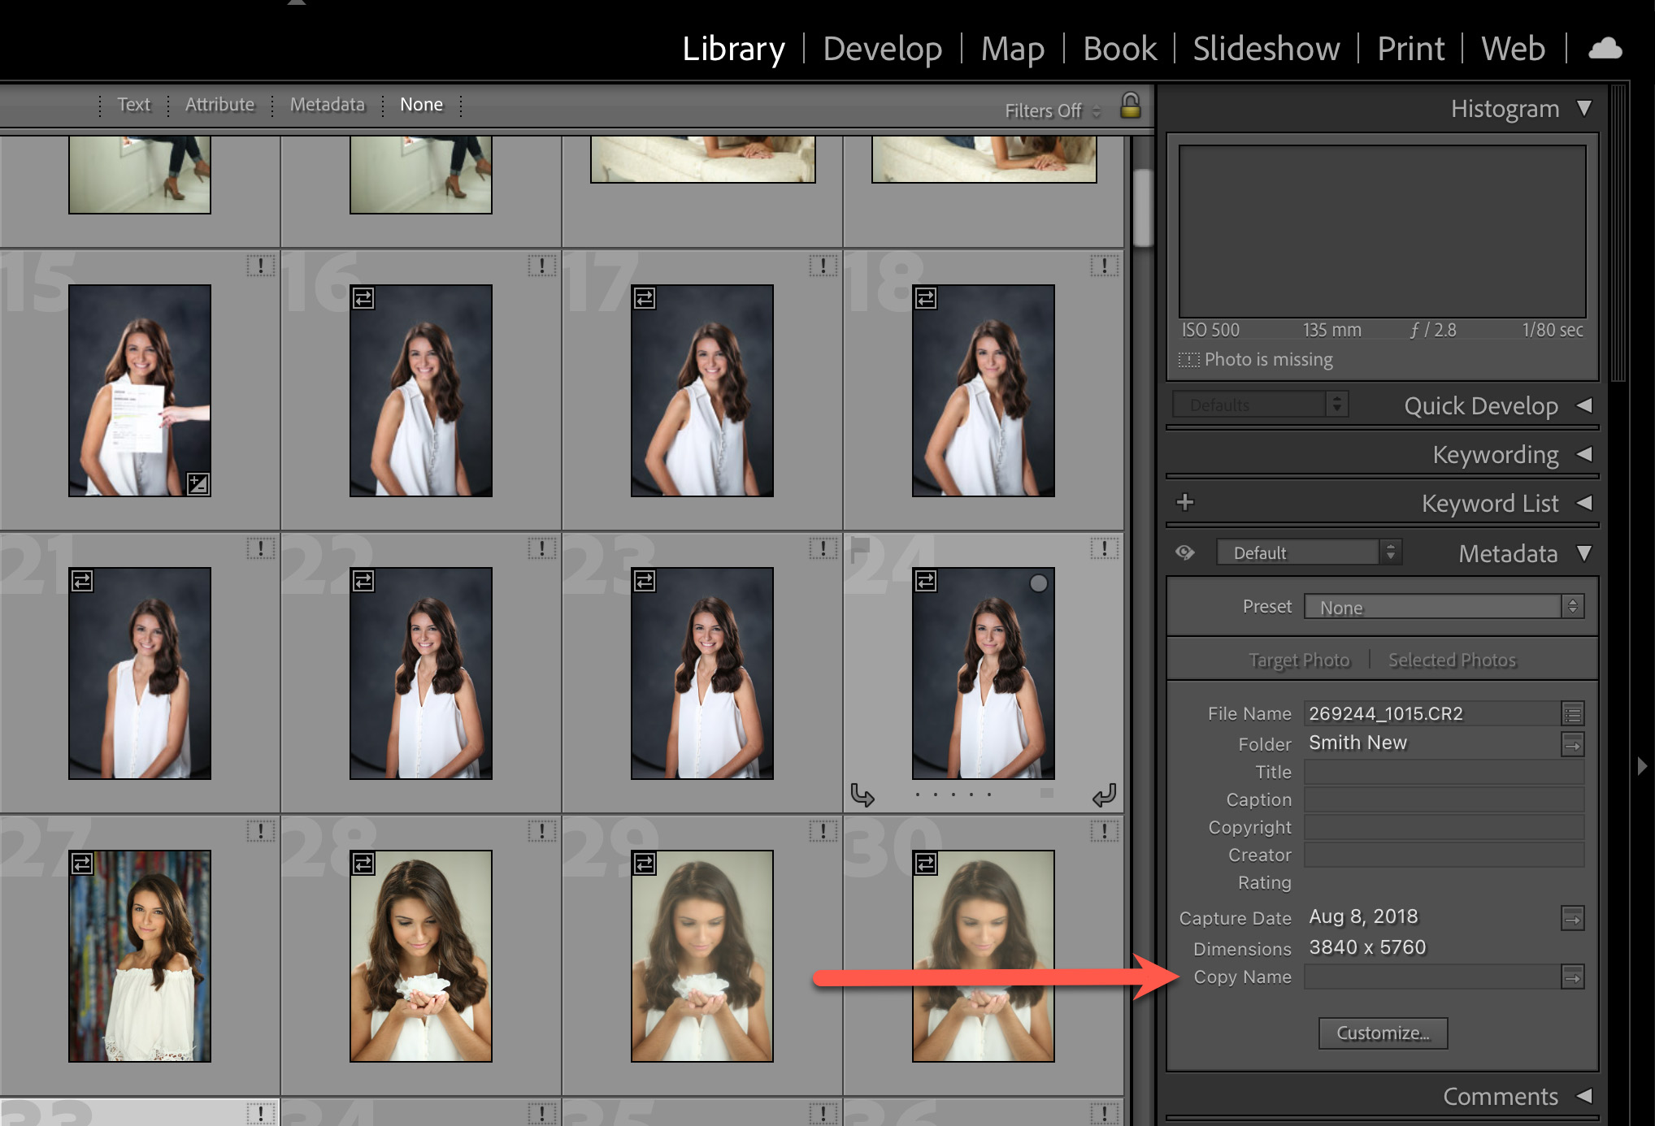Click the cloud sync icon
The image size is (1655, 1126).
tap(1605, 49)
